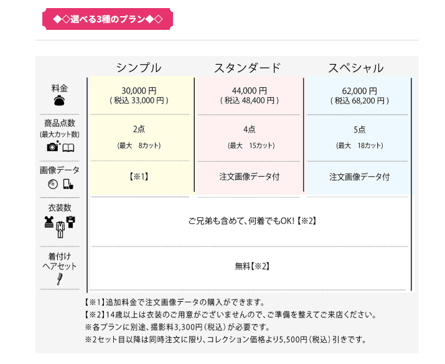Click the 【※1】 reference in シンプル column

coord(139,177)
